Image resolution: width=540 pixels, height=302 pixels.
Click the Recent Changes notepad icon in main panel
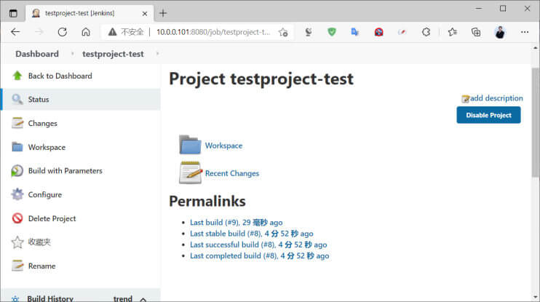coord(191,173)
